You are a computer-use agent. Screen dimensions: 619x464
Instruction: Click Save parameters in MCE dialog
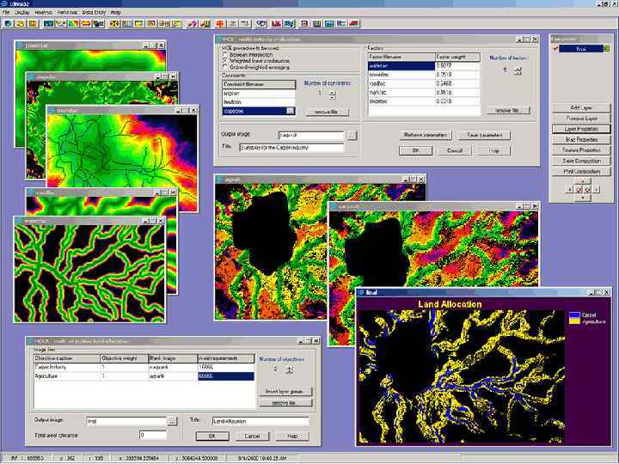pyautogui.click(x=484, y=135)
